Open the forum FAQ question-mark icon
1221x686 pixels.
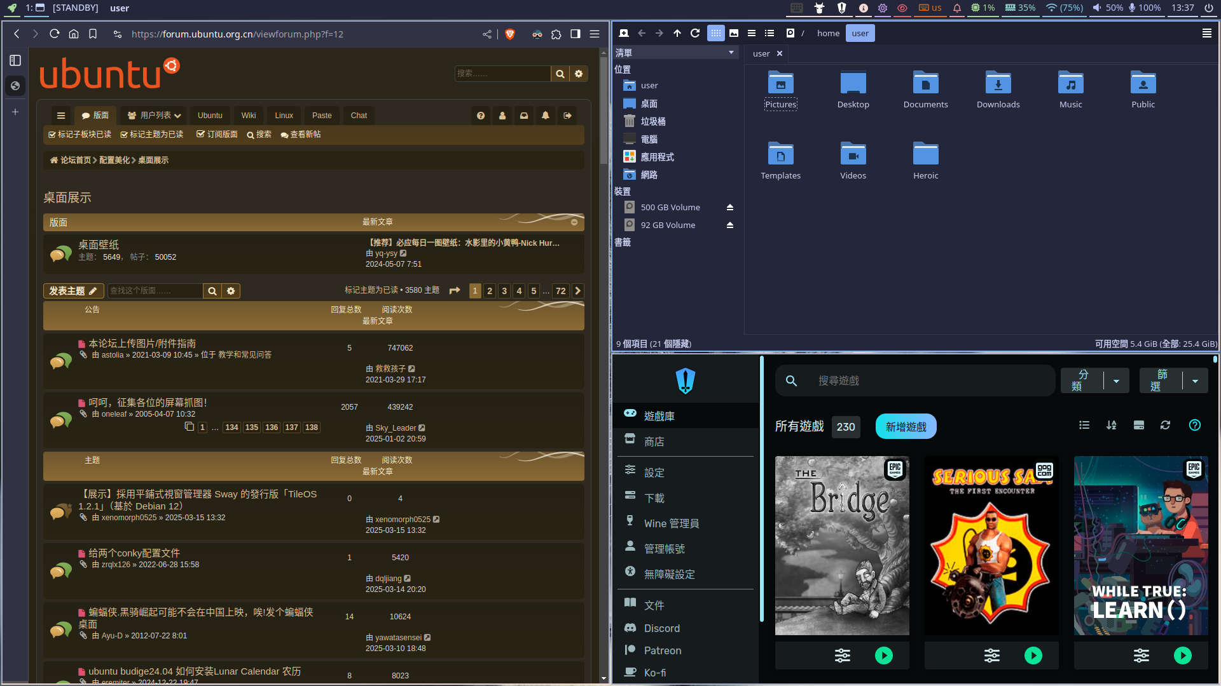[481, 116]
